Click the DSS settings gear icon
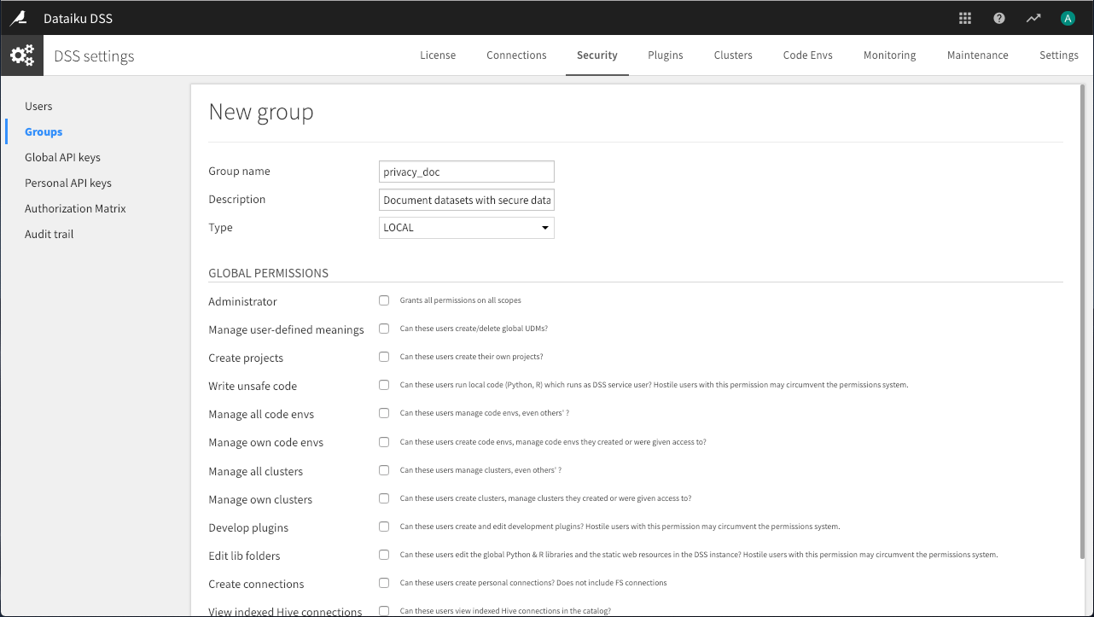 pyautogui.click(x=22, y=55)
